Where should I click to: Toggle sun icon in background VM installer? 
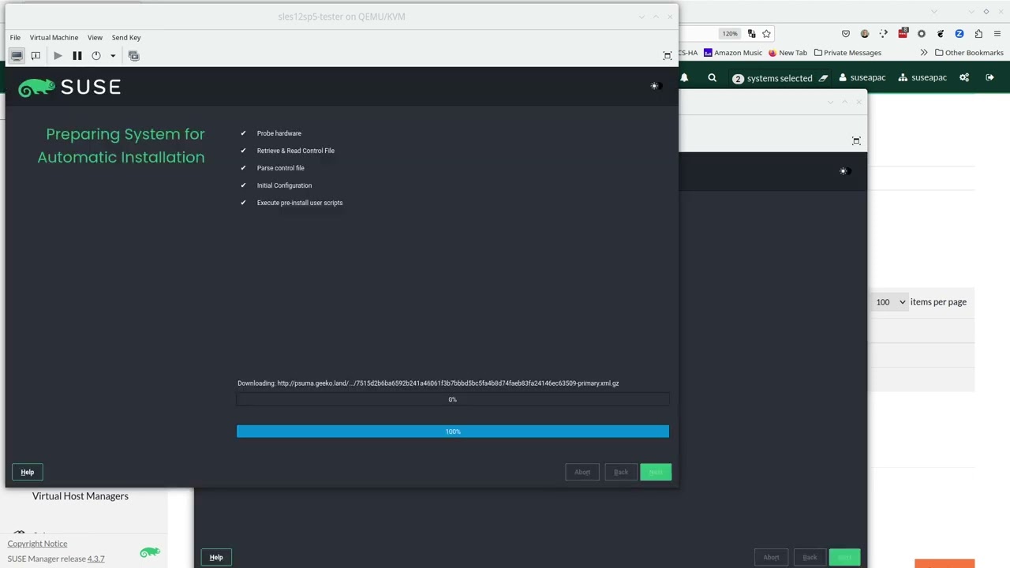(843, 171)
